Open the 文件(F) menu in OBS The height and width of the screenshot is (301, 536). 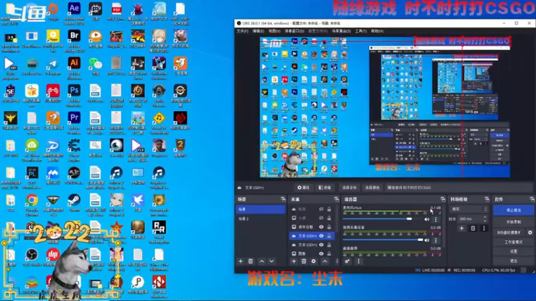point(243,31)
